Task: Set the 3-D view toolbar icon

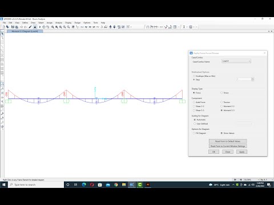Action: pos(82,27)
